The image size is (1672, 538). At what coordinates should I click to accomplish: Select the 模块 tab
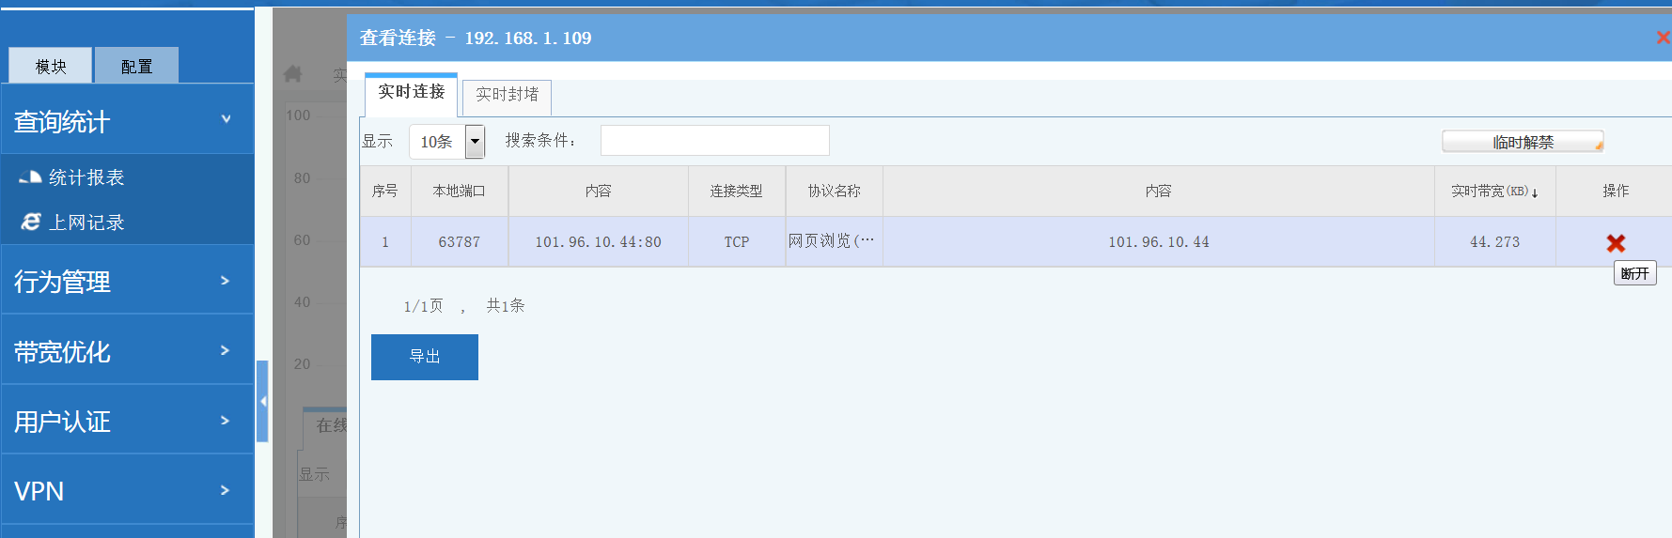coord(51,66)
